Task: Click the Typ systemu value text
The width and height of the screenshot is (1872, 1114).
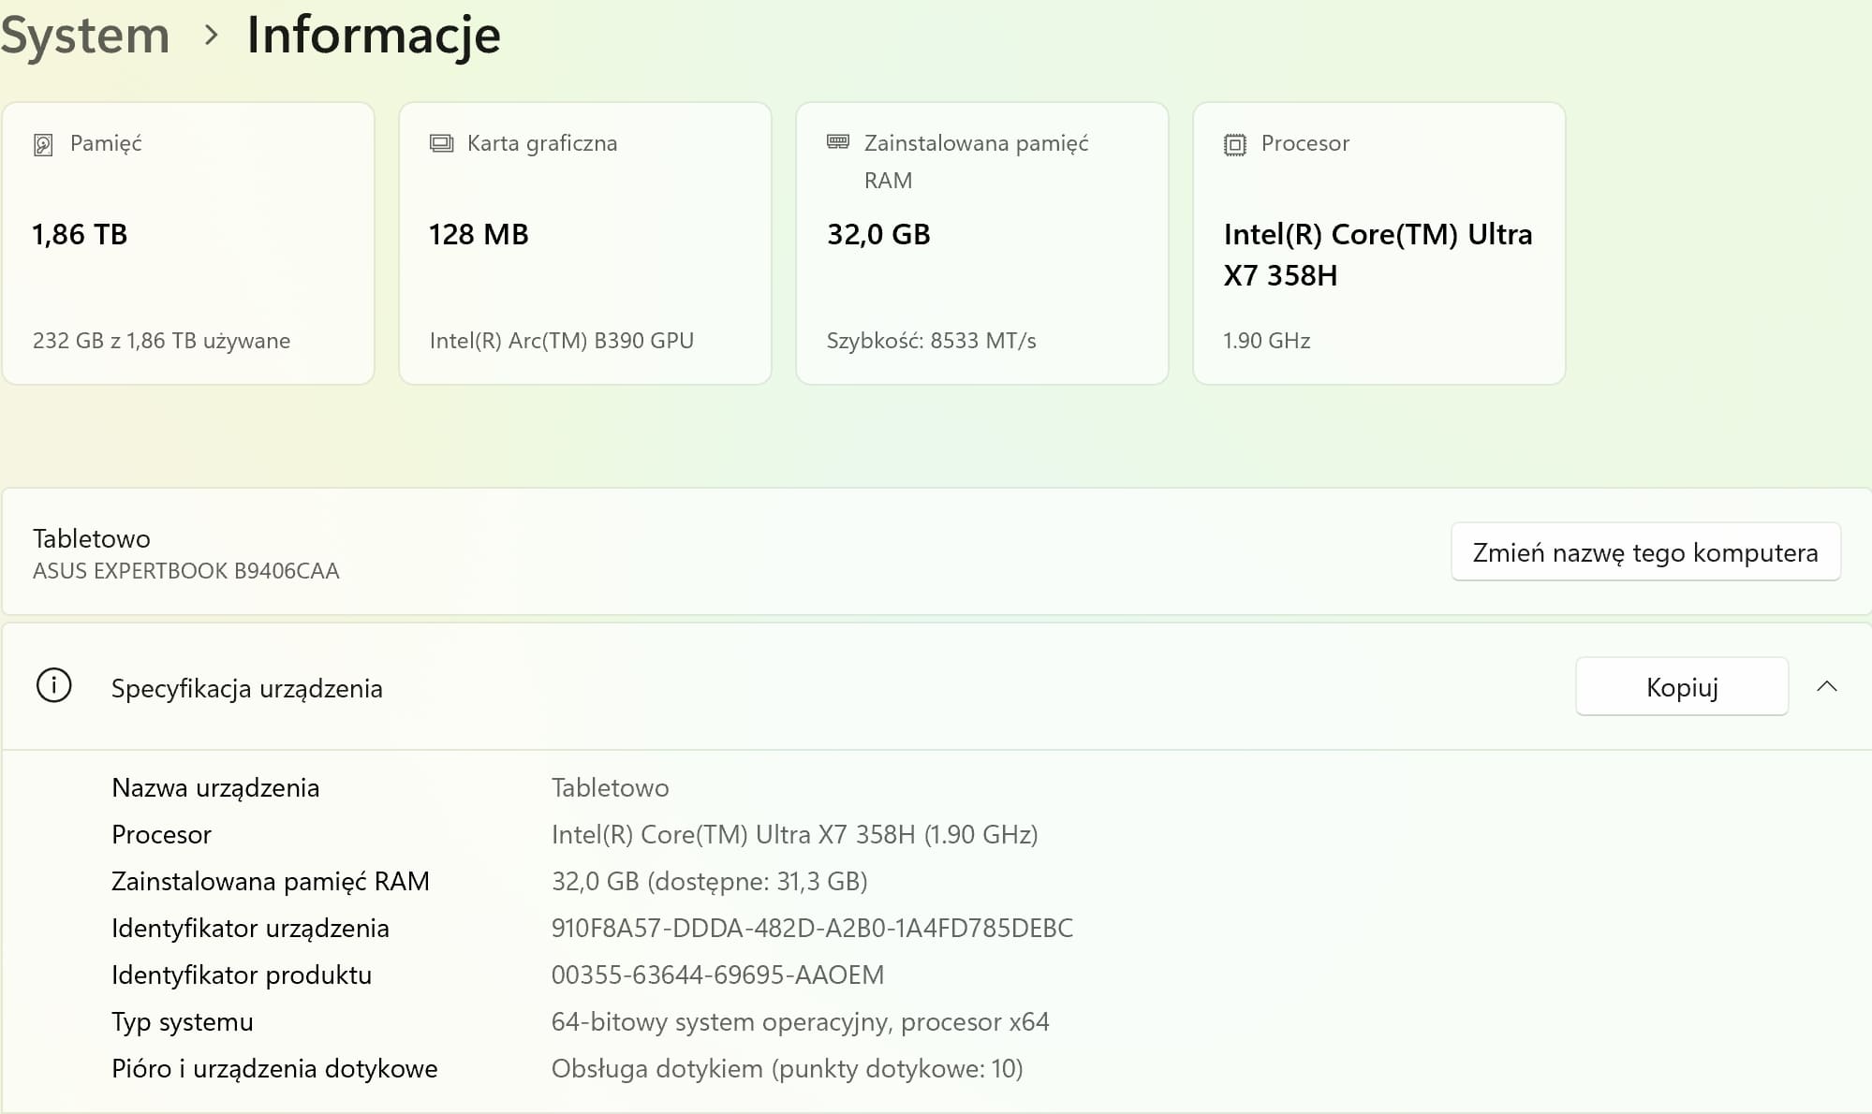Action: (800, 1021)
